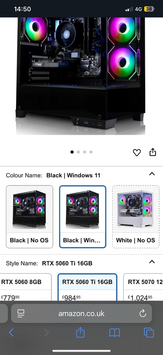Select White | No OS colour option
The height and width of the screenshot is (355, 163).
pyautogui.click(x=136, y=217)
